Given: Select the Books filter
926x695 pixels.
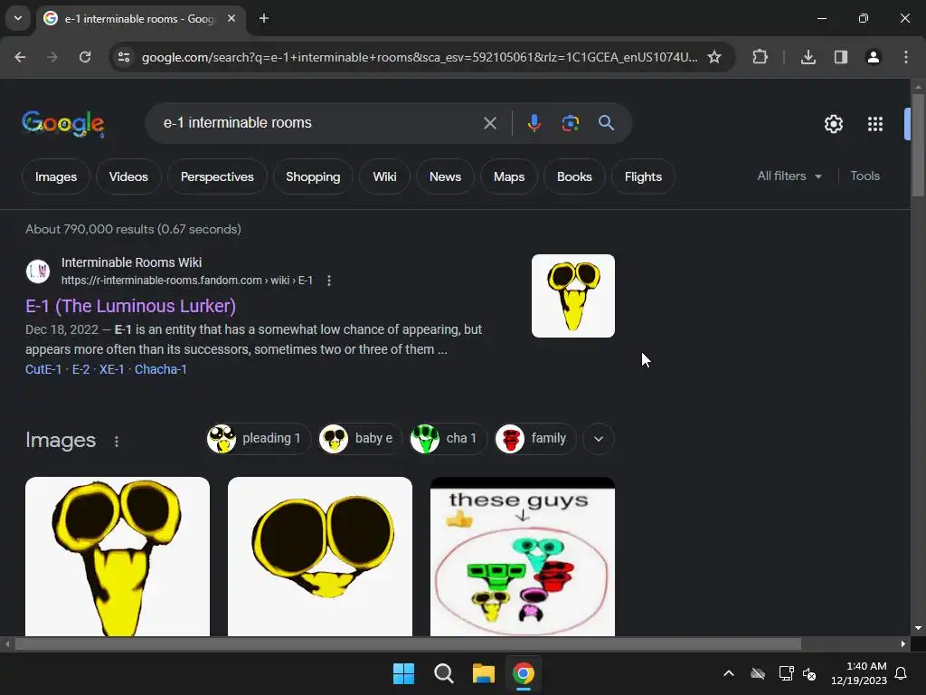Looking at the screenshot, I should pyautogui.click(x=574, y=176).
